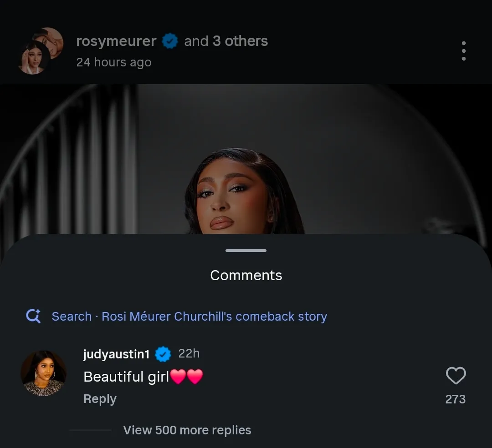
Task: Show the "and 3 others" collaborators
Action: 226,41
